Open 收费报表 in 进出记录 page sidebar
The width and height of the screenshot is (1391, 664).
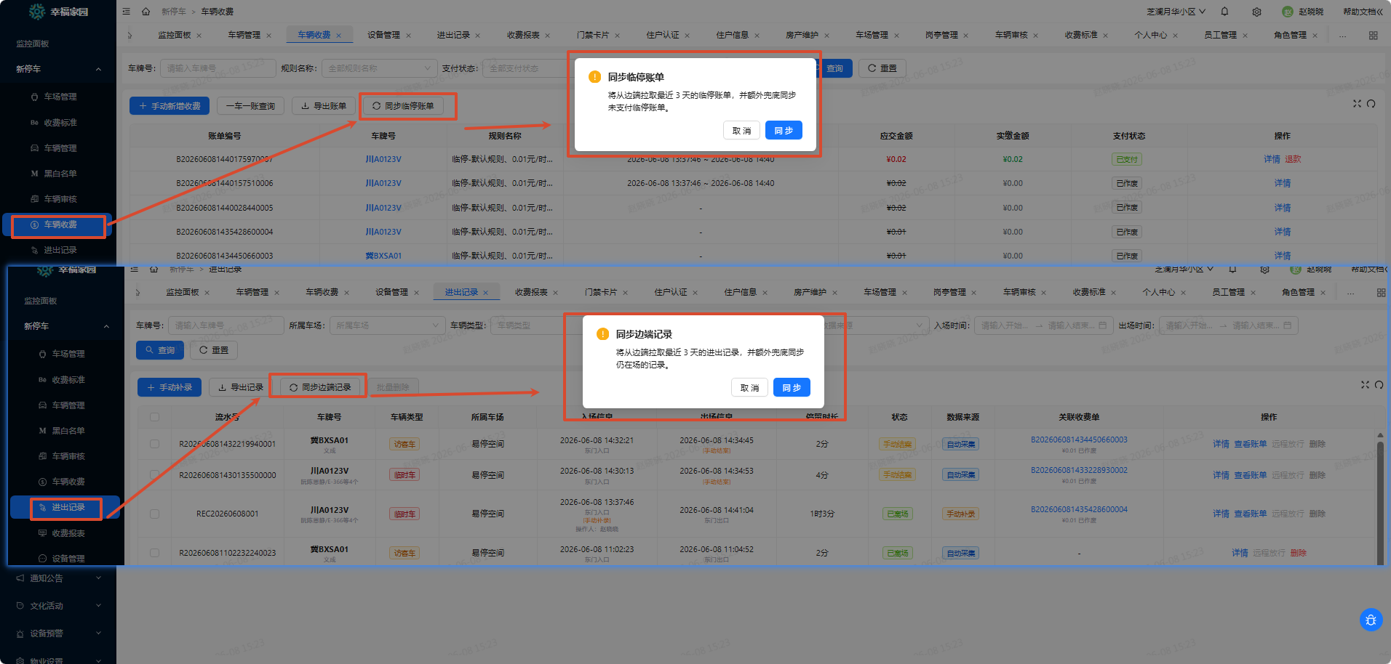click(68, 533)
